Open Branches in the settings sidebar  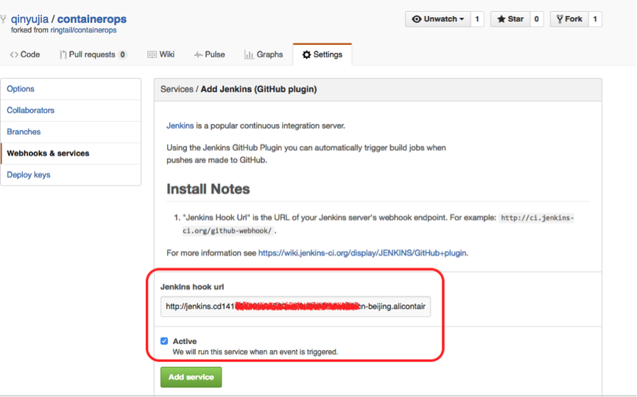tap(71, 132)
